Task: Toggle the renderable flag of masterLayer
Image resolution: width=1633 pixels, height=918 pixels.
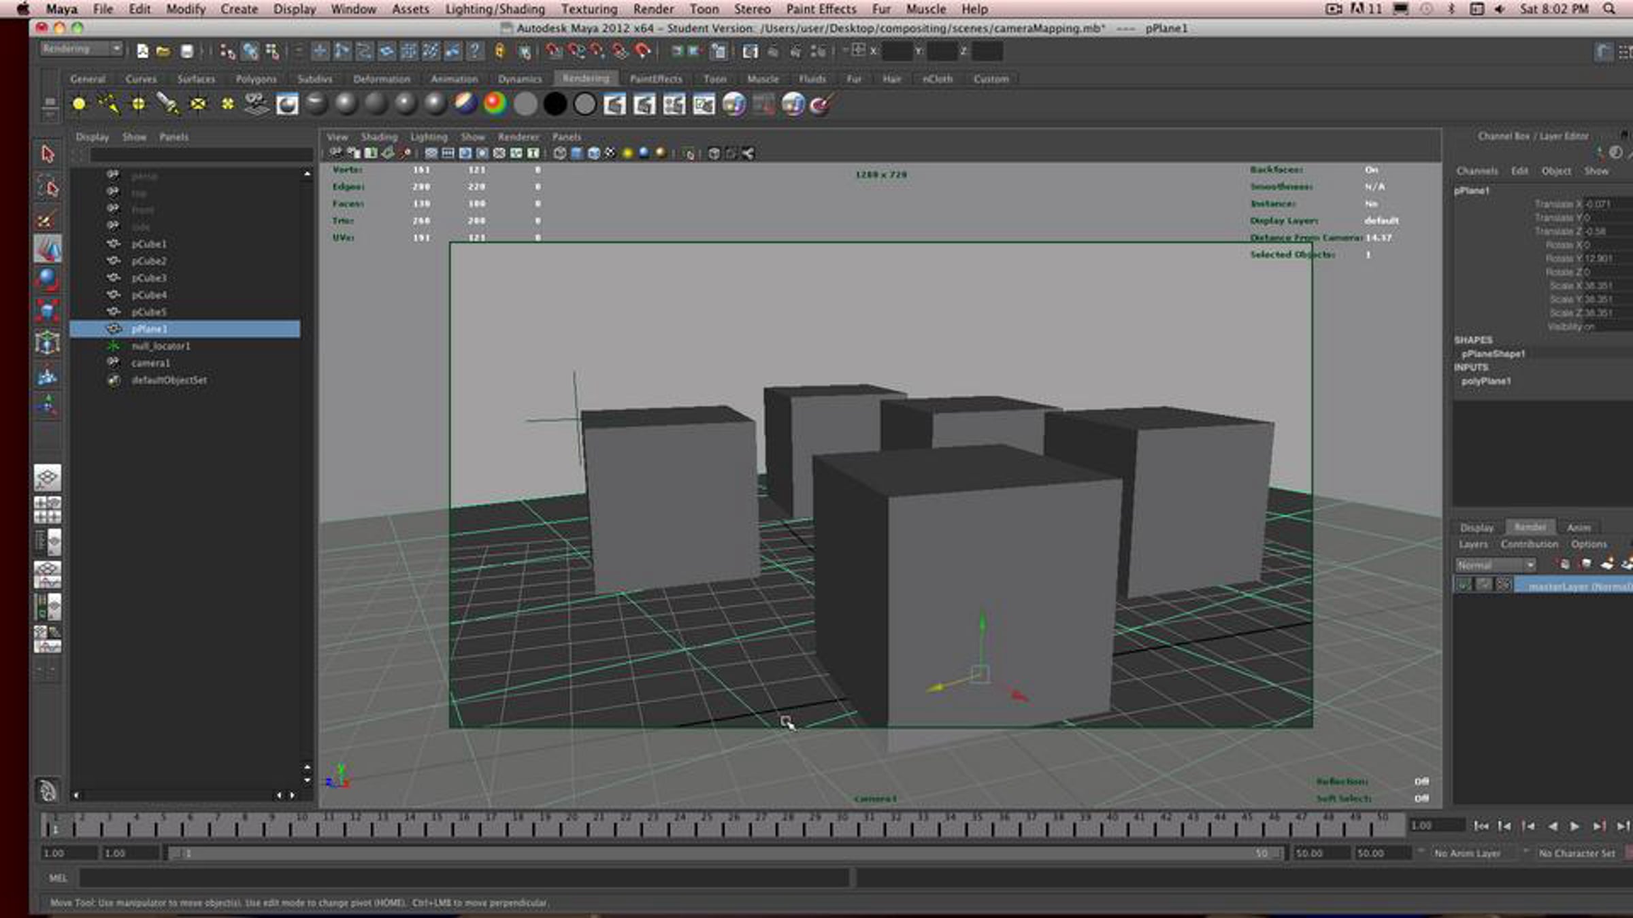Action: tap(1483, 584)
